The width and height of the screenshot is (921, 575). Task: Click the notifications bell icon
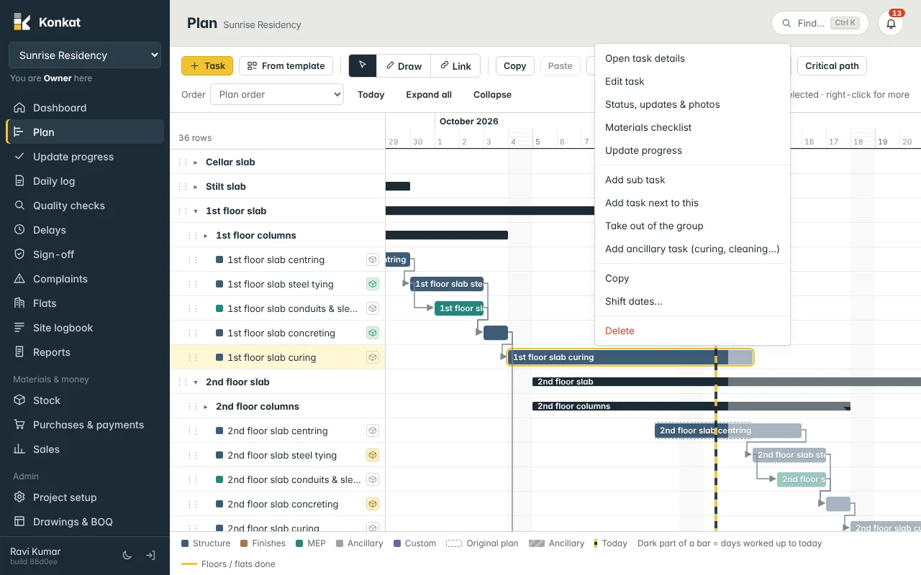891,23
